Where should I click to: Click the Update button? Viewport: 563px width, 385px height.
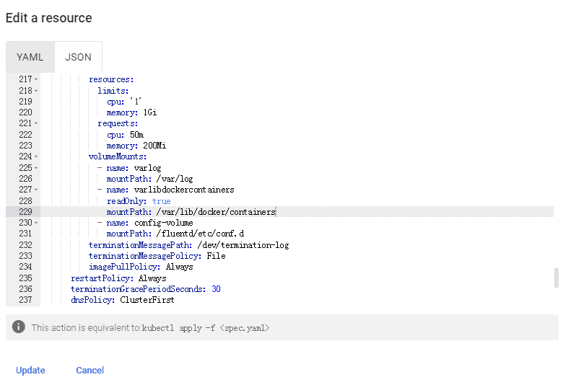click(30, 371)
